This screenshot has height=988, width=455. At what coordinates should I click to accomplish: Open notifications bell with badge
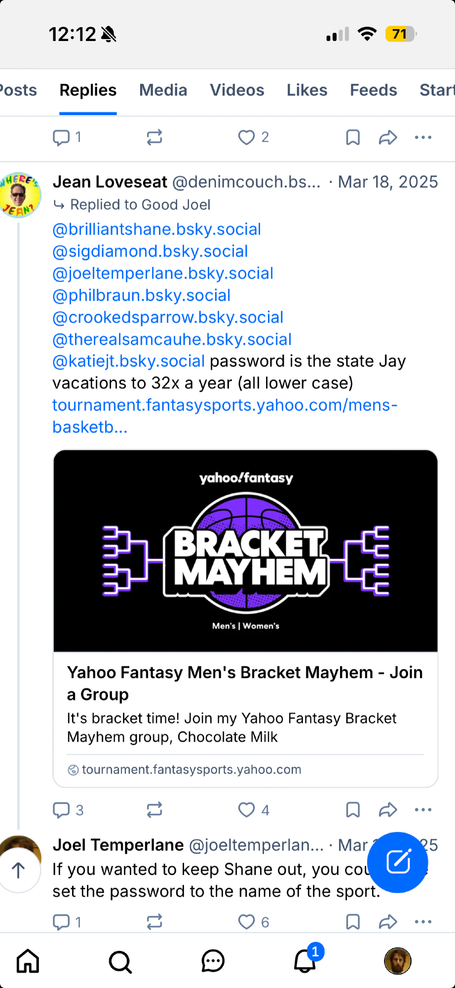pos(305,961)
